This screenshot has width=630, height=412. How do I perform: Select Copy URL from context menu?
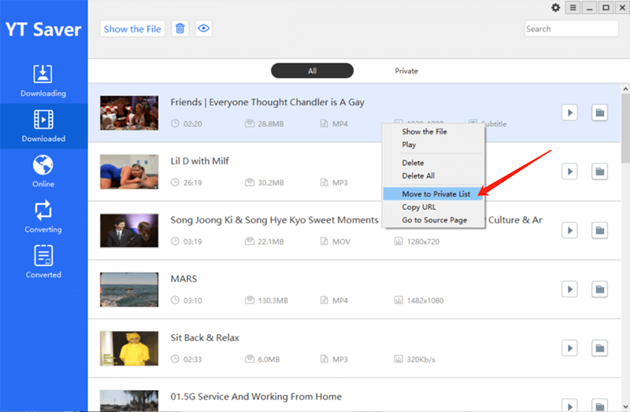tap(420, 207)
